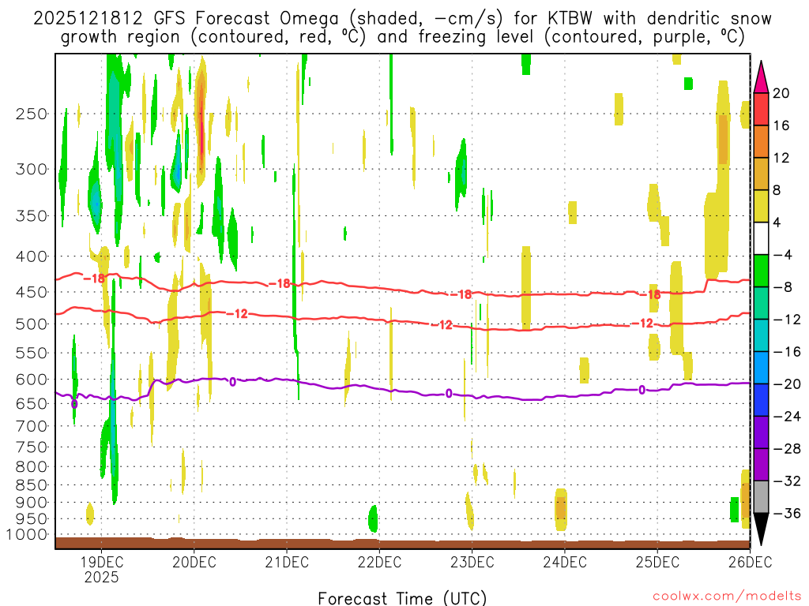
Task: Click the 900 pressure level label
Action: click(32, 502)
